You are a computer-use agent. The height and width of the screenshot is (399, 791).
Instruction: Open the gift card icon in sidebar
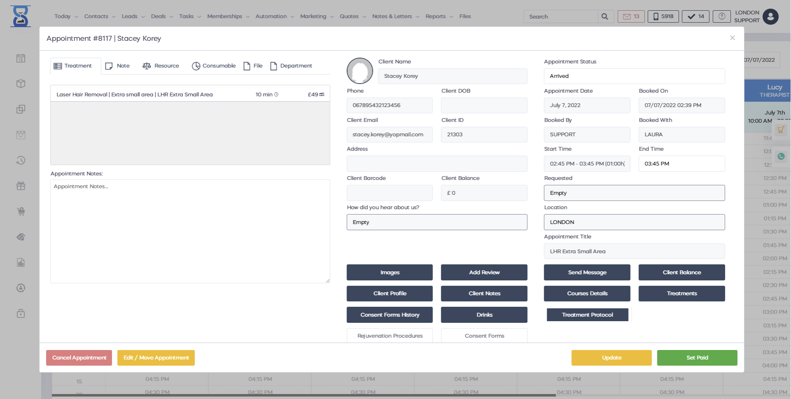pyautogui.click(x=21, y=186)
